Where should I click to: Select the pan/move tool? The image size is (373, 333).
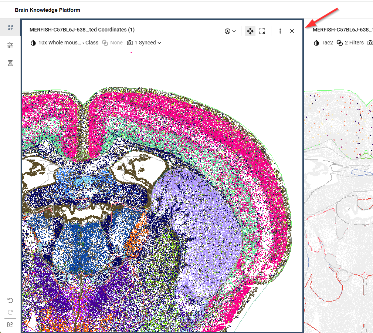[250, 31]
